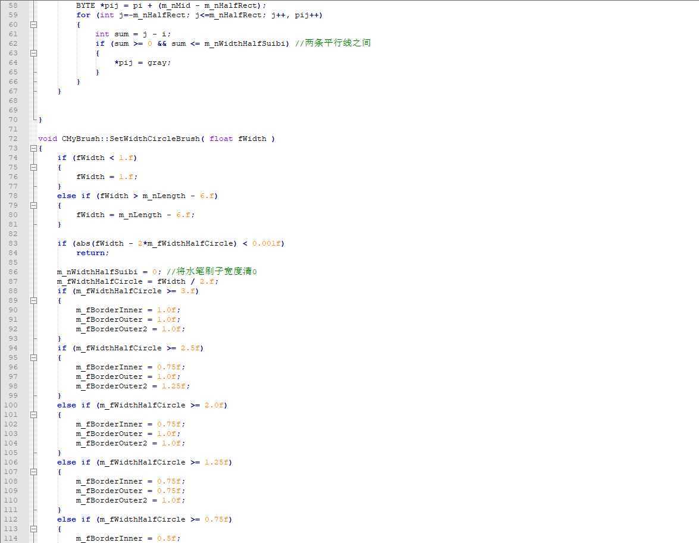The height and width of the screenshot is (543, 699).
Task: Click 'm_fBorderOuter2 = 1.0f;' on line 92
Action: (131, 329)
